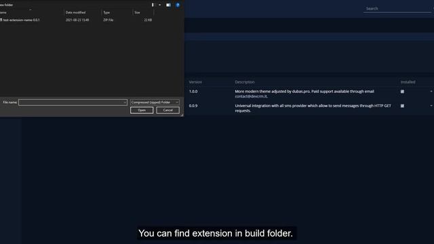Grab the dialog resize grip corner
Image resolution: width=434 pixels, height=244 pixels.
[182, 115]
